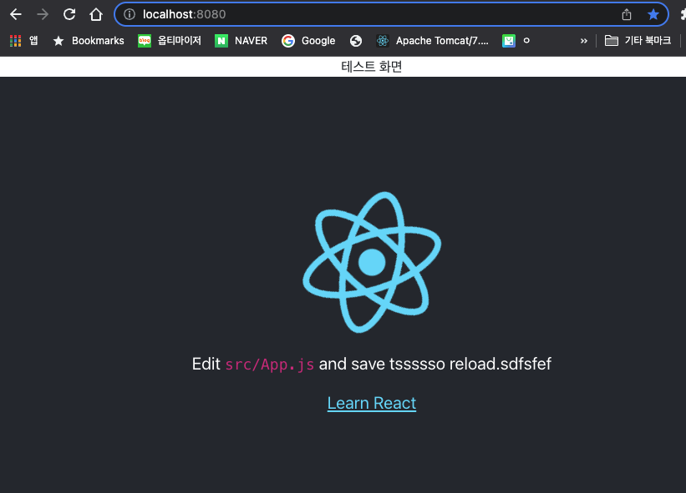Click the forward navigation arrow
Image resolution: width=686 pixels, height=493 pixels.
[43, 14]
